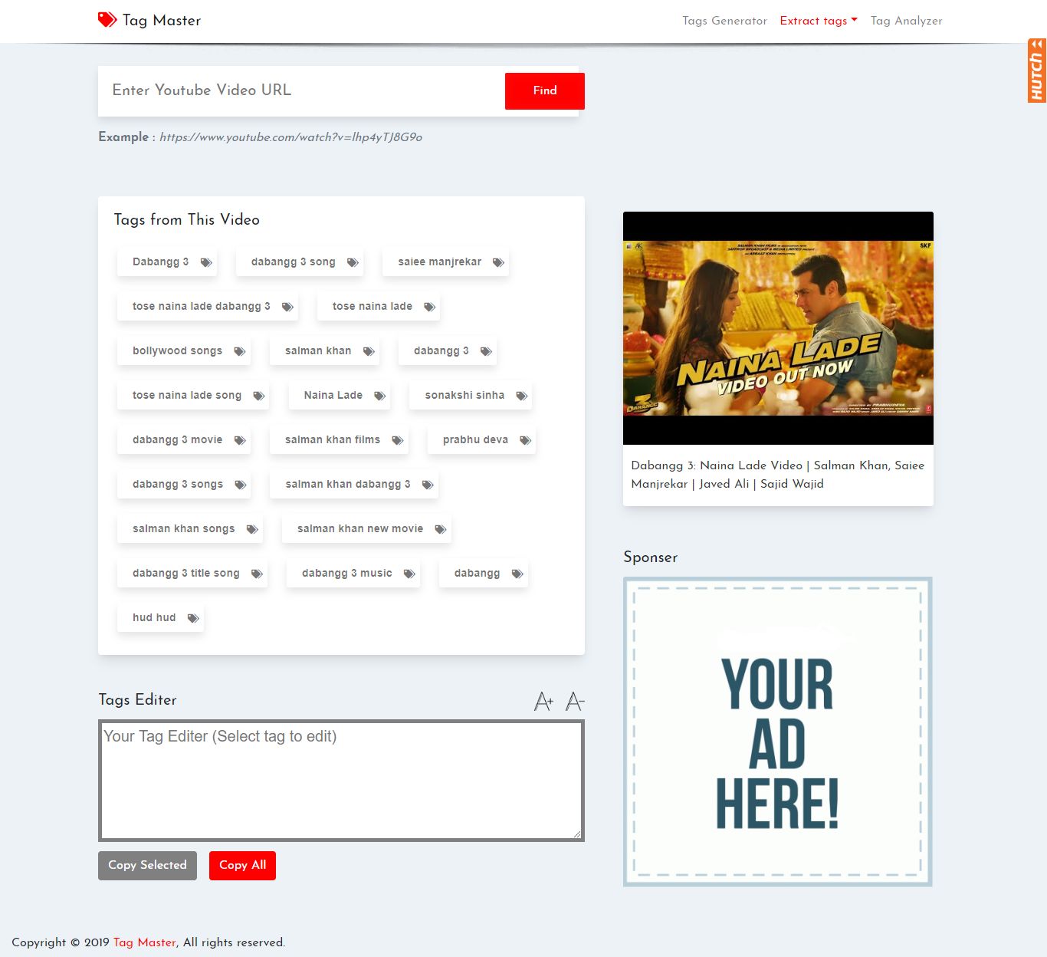Image resolution: width=1047 pixels, height=957 pixels.
Task: Click tag icon beside 'bollywood songs'
Action: point(240,351)
